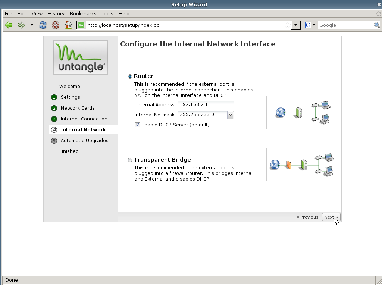The height and width of the screenshot is (285, 382).
Task: Click the Reload page icon
Action: tap(43, 25)
